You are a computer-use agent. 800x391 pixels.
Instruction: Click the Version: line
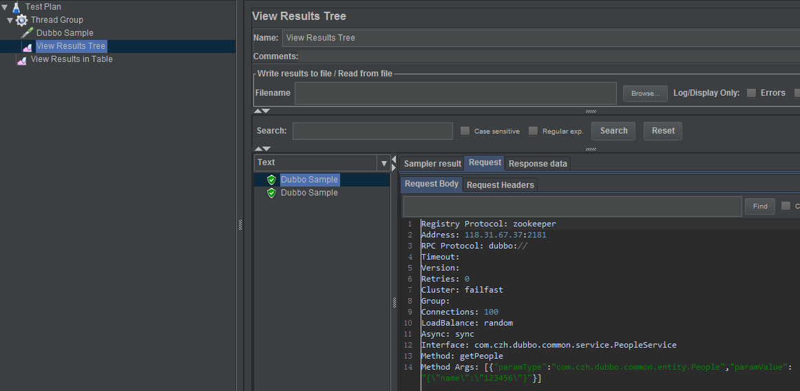click(x=441, y=268)
